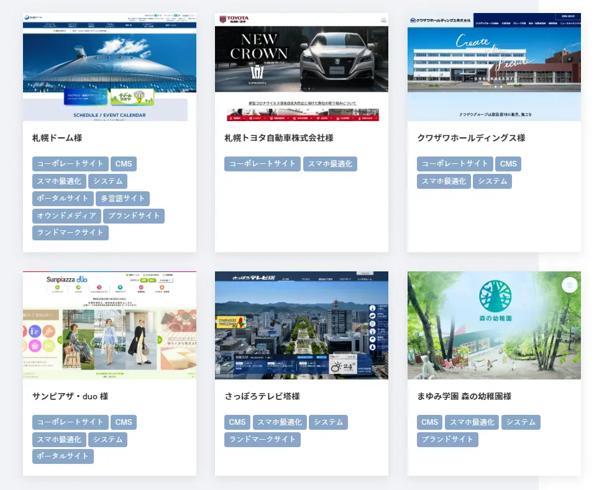Click the サンピアザ・duo 様 title
This screenshot has height=490, width=612.
point(70,396)
